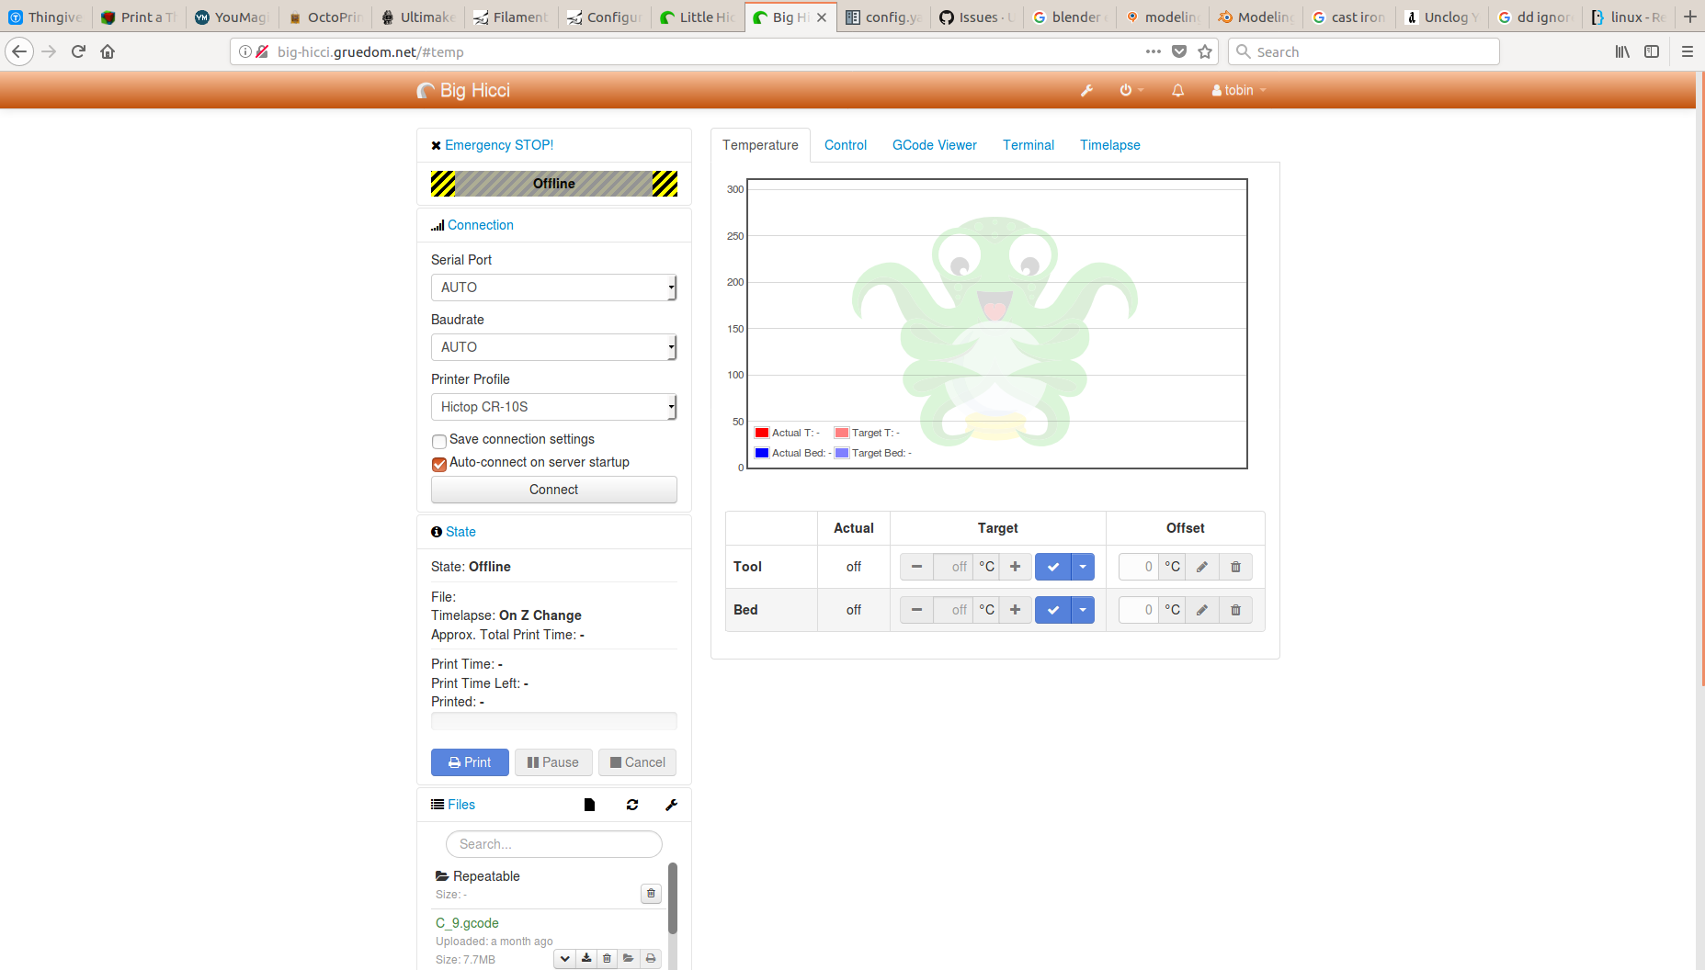Expand the Printer Profile dropdown

point(553,407)
